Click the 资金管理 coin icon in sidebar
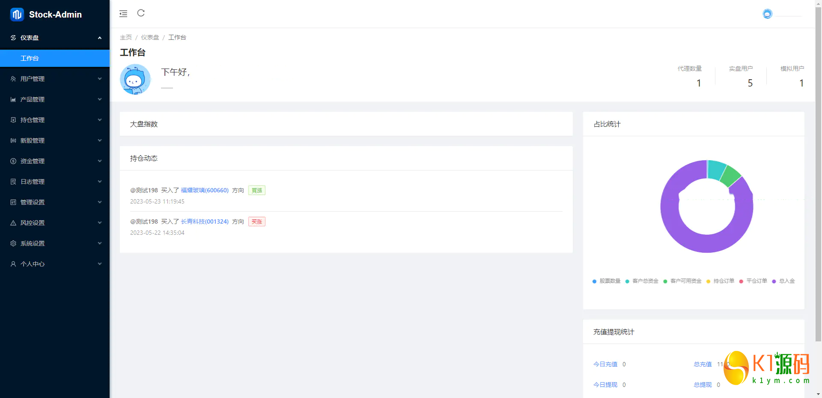Screen dimensions: 822x398 coord(13,161)
